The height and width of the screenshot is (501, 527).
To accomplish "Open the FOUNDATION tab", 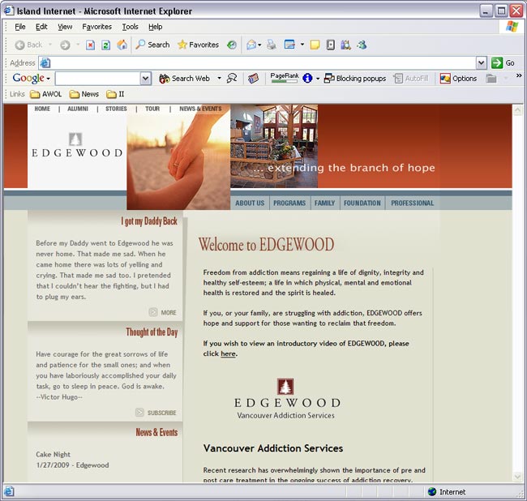I will [362, 203].
